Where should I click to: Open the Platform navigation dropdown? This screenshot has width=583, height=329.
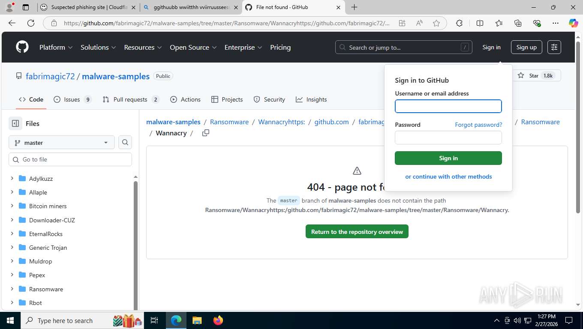pyautogui.click(x=56, y=47)
